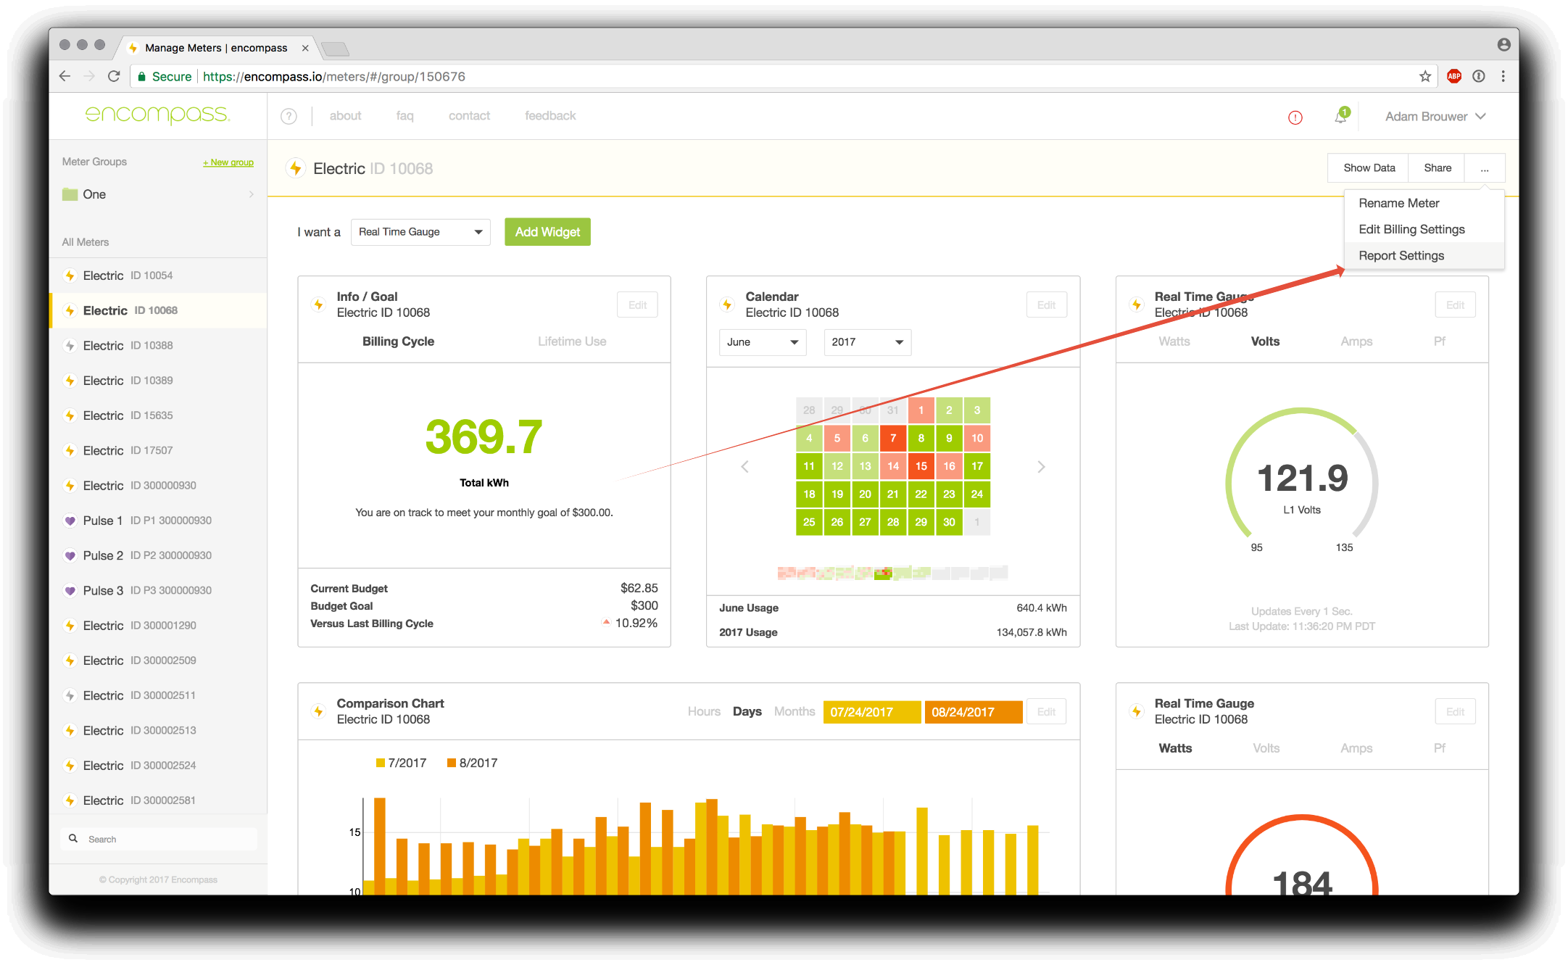The height and width of the screenshot is (965, 1568).
Task: Click the help question mark icon
Action: [x=289, y=116]
